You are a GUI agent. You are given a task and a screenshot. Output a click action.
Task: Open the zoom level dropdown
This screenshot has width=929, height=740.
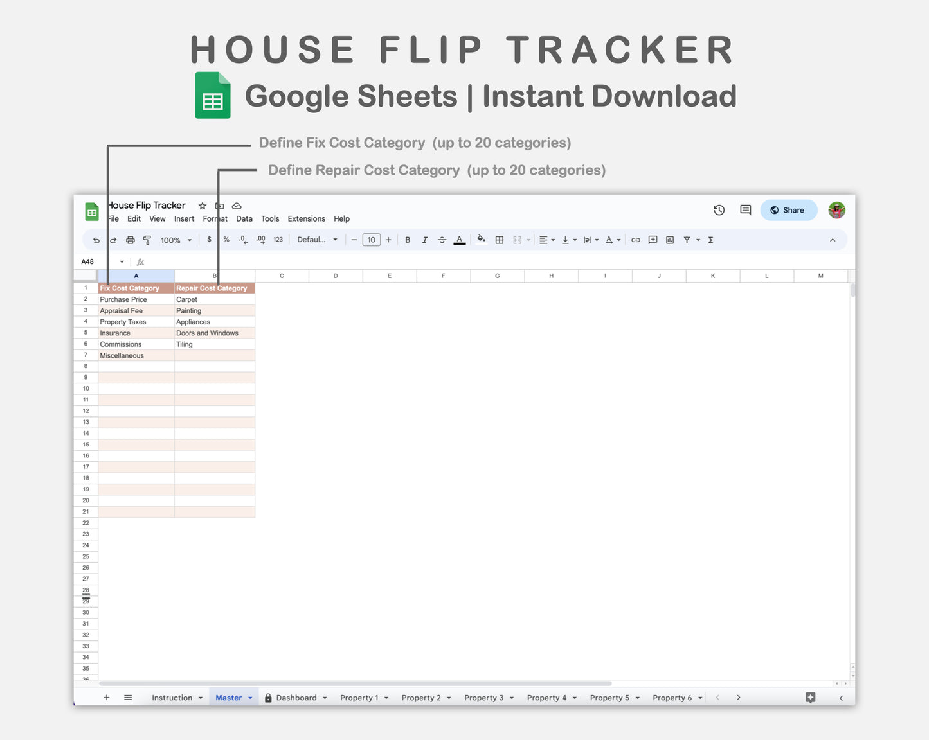(175, 240)
